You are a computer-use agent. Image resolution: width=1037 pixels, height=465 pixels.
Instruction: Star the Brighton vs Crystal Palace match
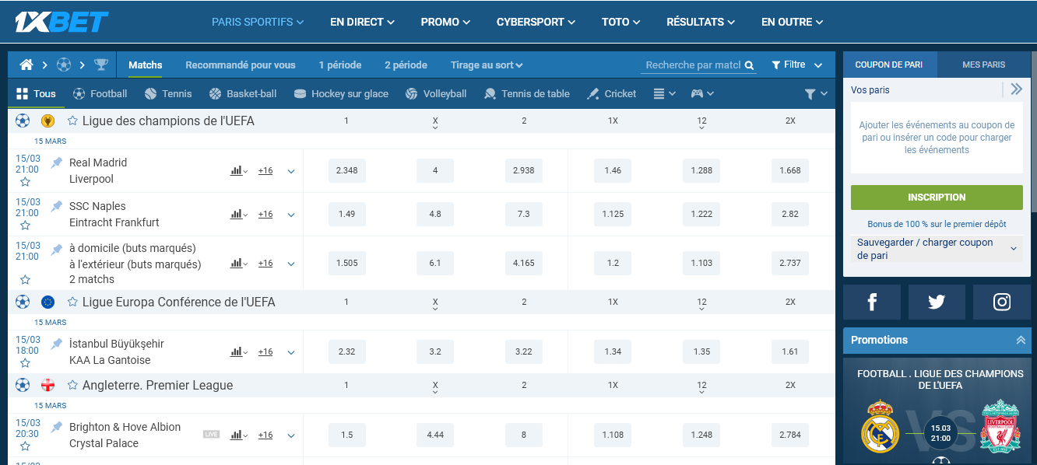(25, 446)
